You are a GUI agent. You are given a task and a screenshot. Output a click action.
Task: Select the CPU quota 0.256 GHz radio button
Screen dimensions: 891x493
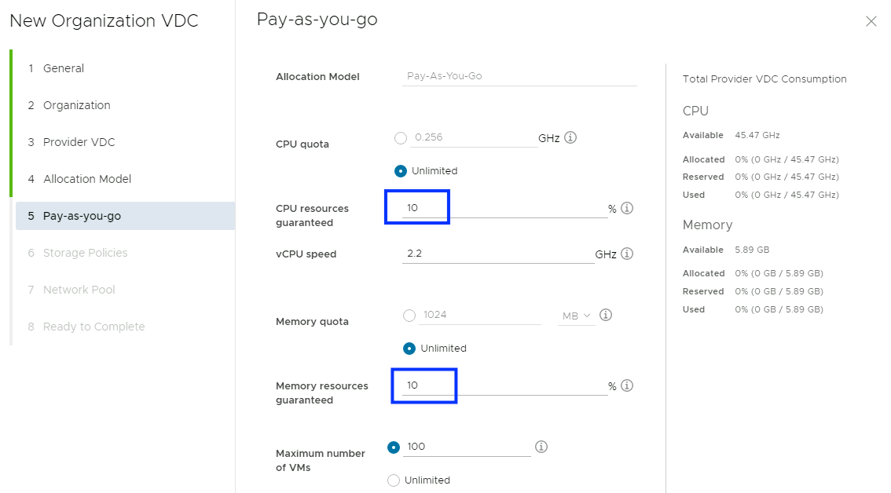coord(401,138)
